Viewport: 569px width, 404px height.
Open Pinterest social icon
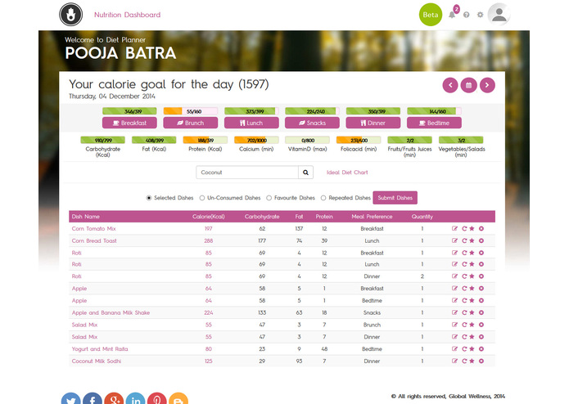[156, 398]
